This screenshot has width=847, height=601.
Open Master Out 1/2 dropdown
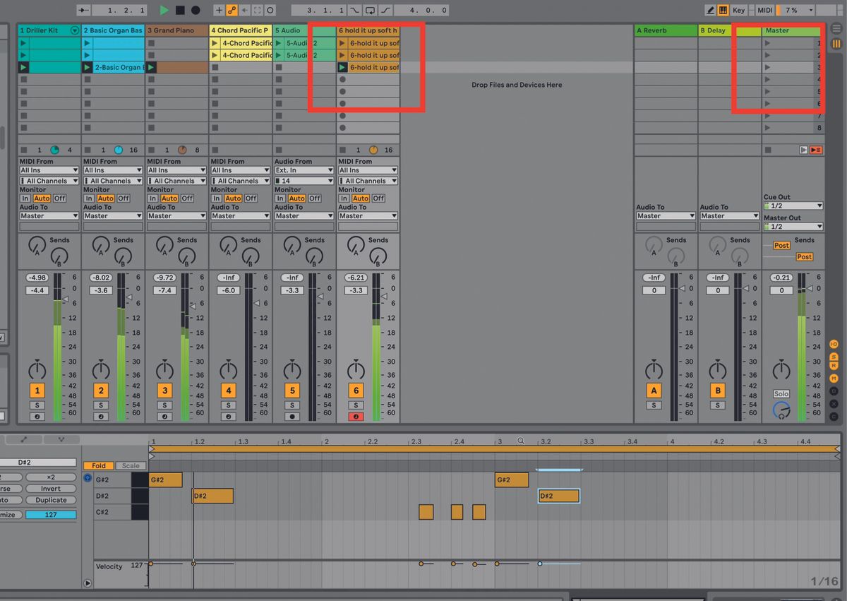click(x=793, y=227)
